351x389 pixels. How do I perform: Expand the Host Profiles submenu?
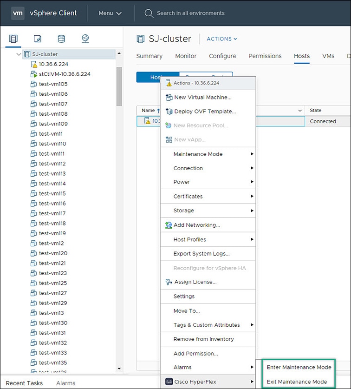(x=208, y=239)
